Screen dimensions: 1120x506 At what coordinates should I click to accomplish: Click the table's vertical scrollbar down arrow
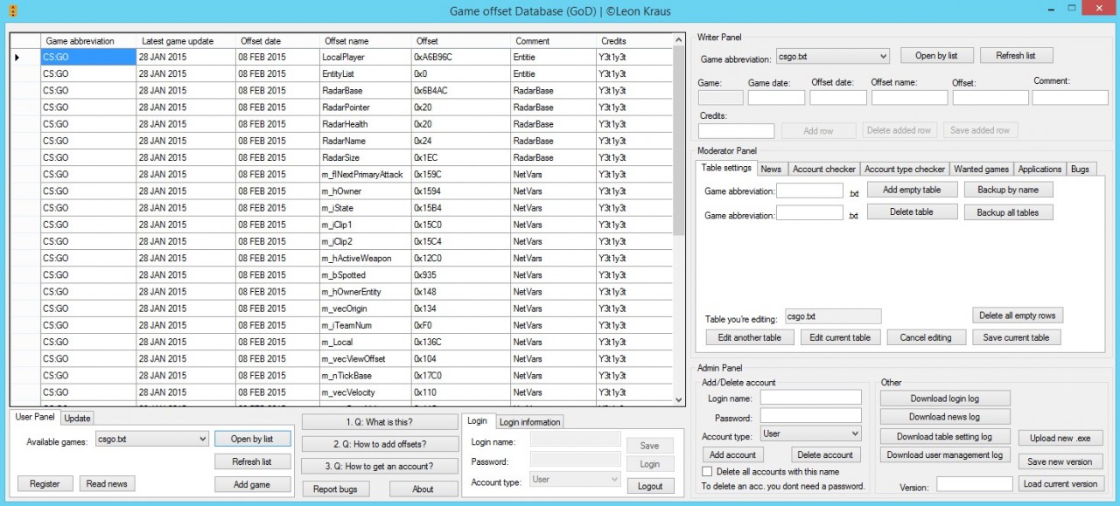pyautogui.click(x=680, y=400)
